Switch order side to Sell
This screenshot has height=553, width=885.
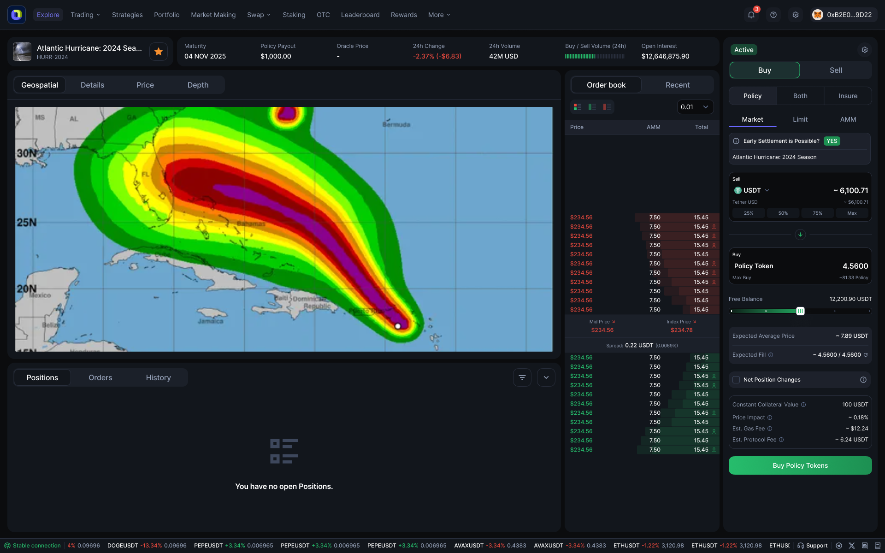coord(835,70)
